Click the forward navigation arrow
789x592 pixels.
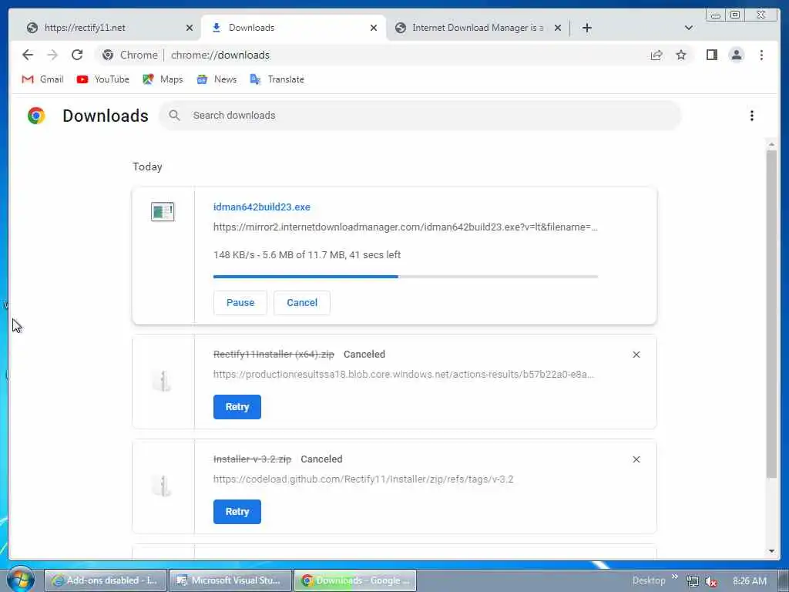pyautogui.click(x=52, y=55)
